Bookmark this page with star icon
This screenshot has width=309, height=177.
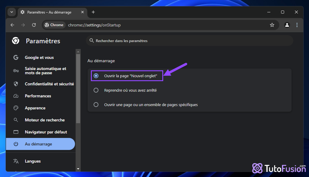(x=272, y=25)
